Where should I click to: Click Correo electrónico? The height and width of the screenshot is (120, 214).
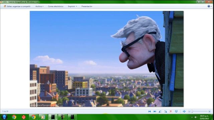(56, 6)
